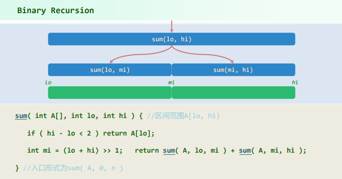Click the base case line starting with if

click(91, 133)
